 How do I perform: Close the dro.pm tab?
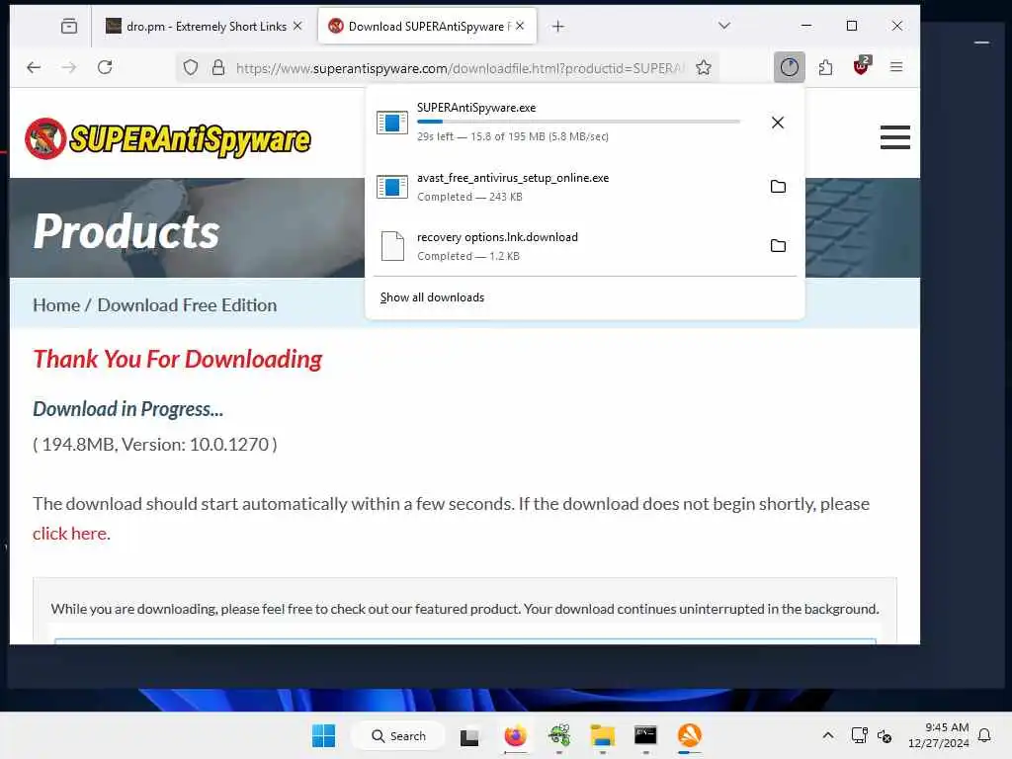(297, 26)
